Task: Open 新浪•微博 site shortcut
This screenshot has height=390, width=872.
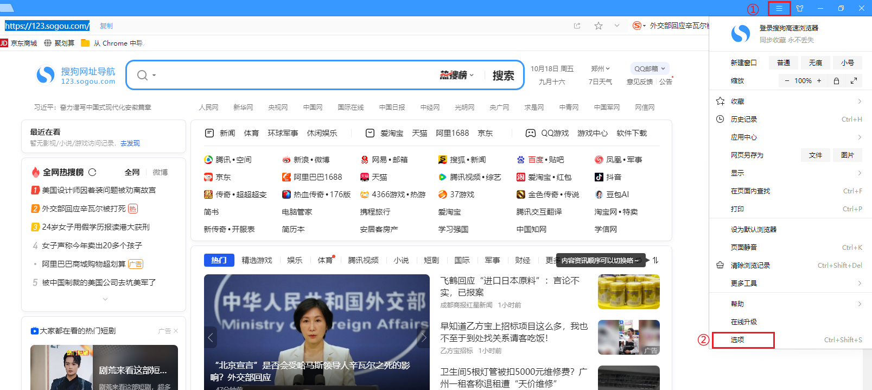Action: pos(306,160)
